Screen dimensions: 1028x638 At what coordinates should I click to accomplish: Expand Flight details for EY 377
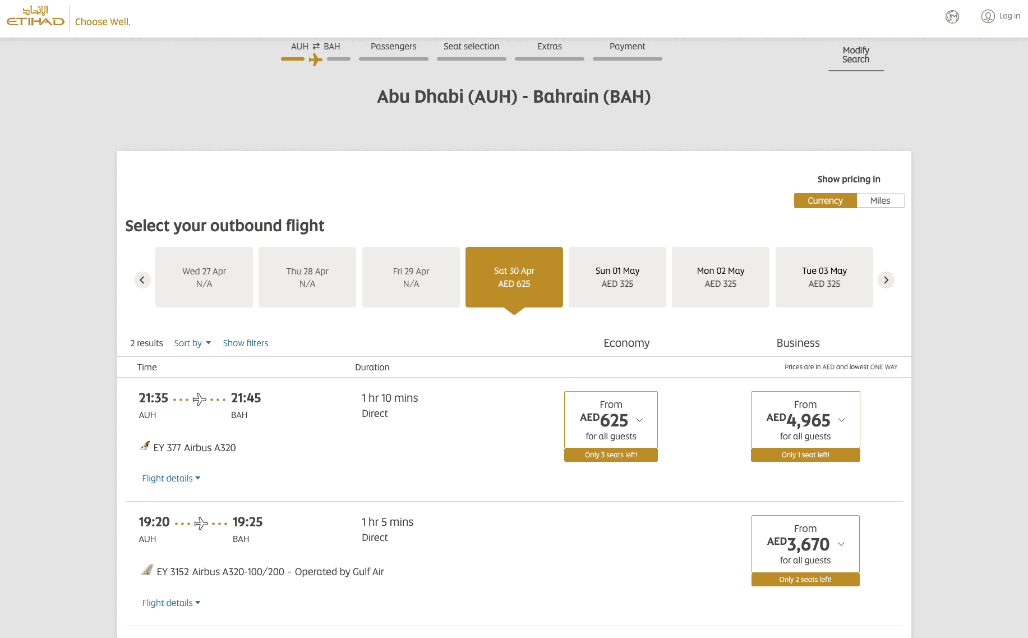point(171,478)
